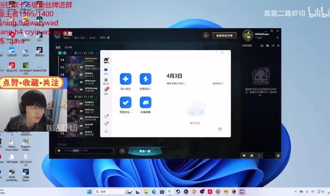Start a Quick Meeting with the lightning icon
This screenshot has height=196, width=330.
(x=145, y=79)
